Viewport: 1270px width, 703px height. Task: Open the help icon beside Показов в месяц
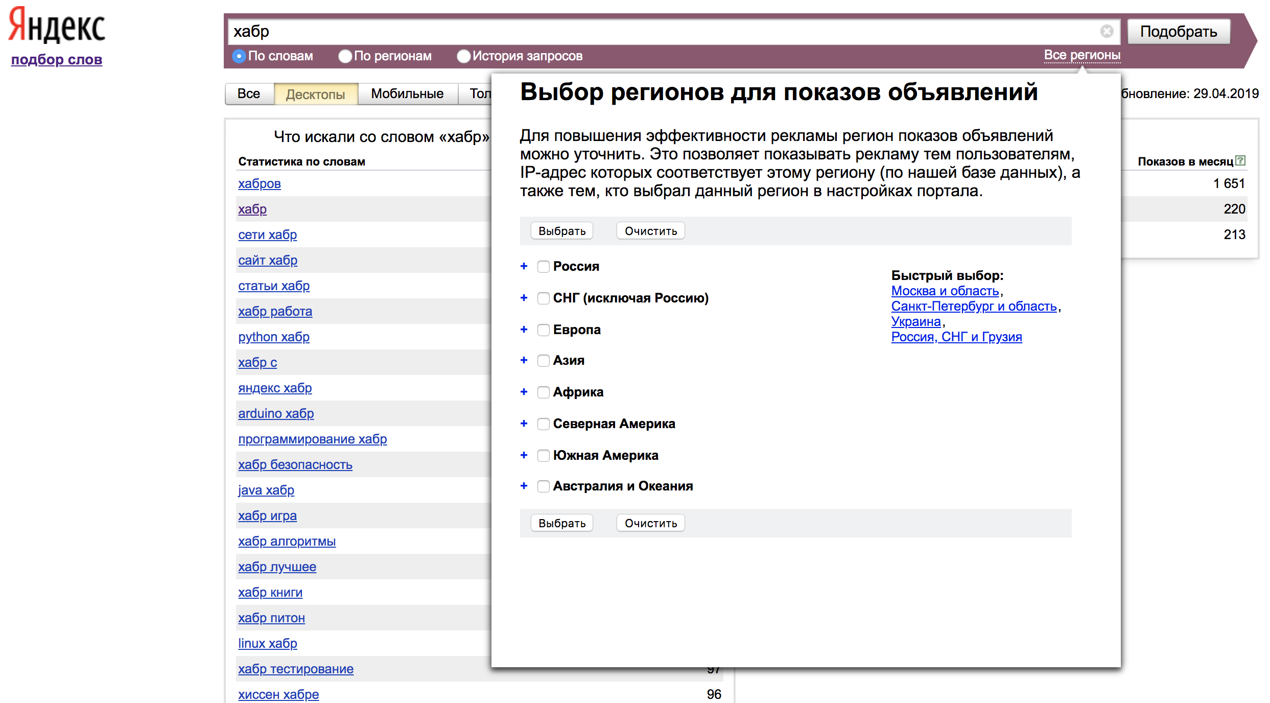pos(1240,161)
